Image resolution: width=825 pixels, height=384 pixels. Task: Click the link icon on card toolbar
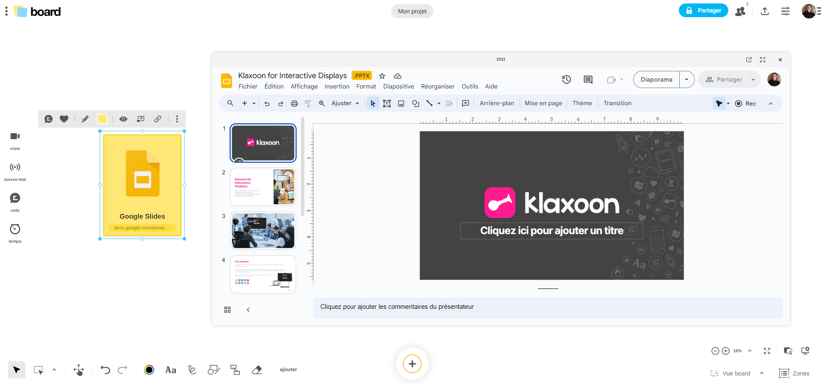(x=158, y=119)
